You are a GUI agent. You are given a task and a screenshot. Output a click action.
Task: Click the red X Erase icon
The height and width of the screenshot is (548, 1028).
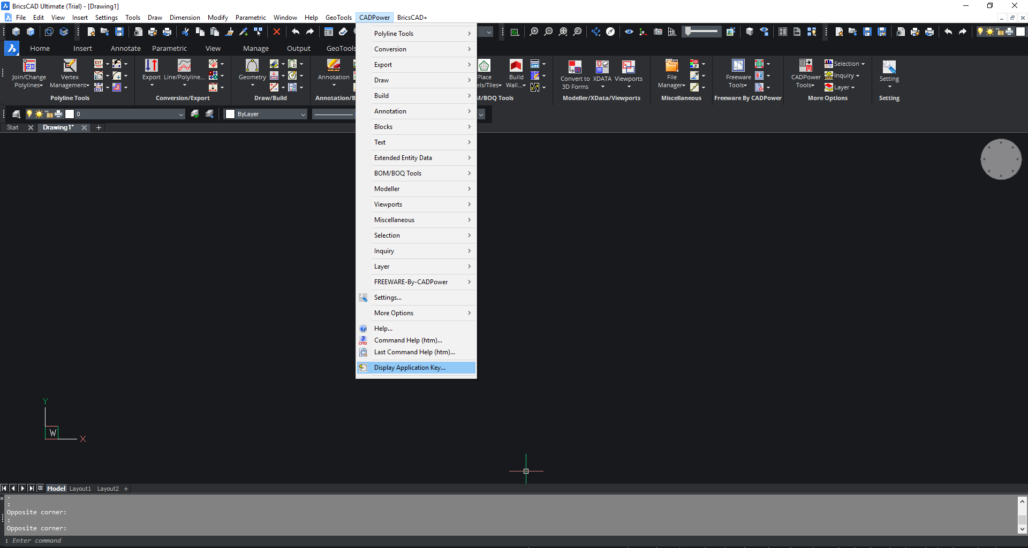[277, 32]
